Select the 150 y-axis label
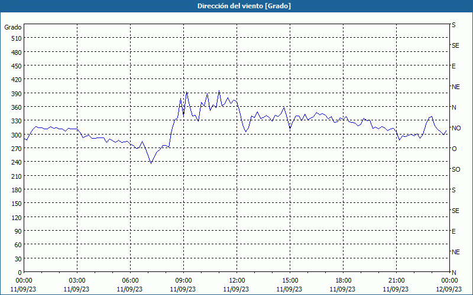The width and height of the screenshot is (473, 295). pos(17,204)
